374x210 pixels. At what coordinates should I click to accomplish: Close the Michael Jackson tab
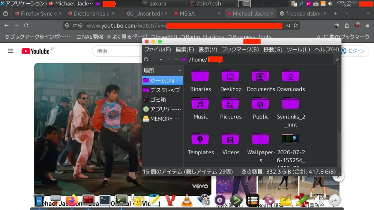272,13
